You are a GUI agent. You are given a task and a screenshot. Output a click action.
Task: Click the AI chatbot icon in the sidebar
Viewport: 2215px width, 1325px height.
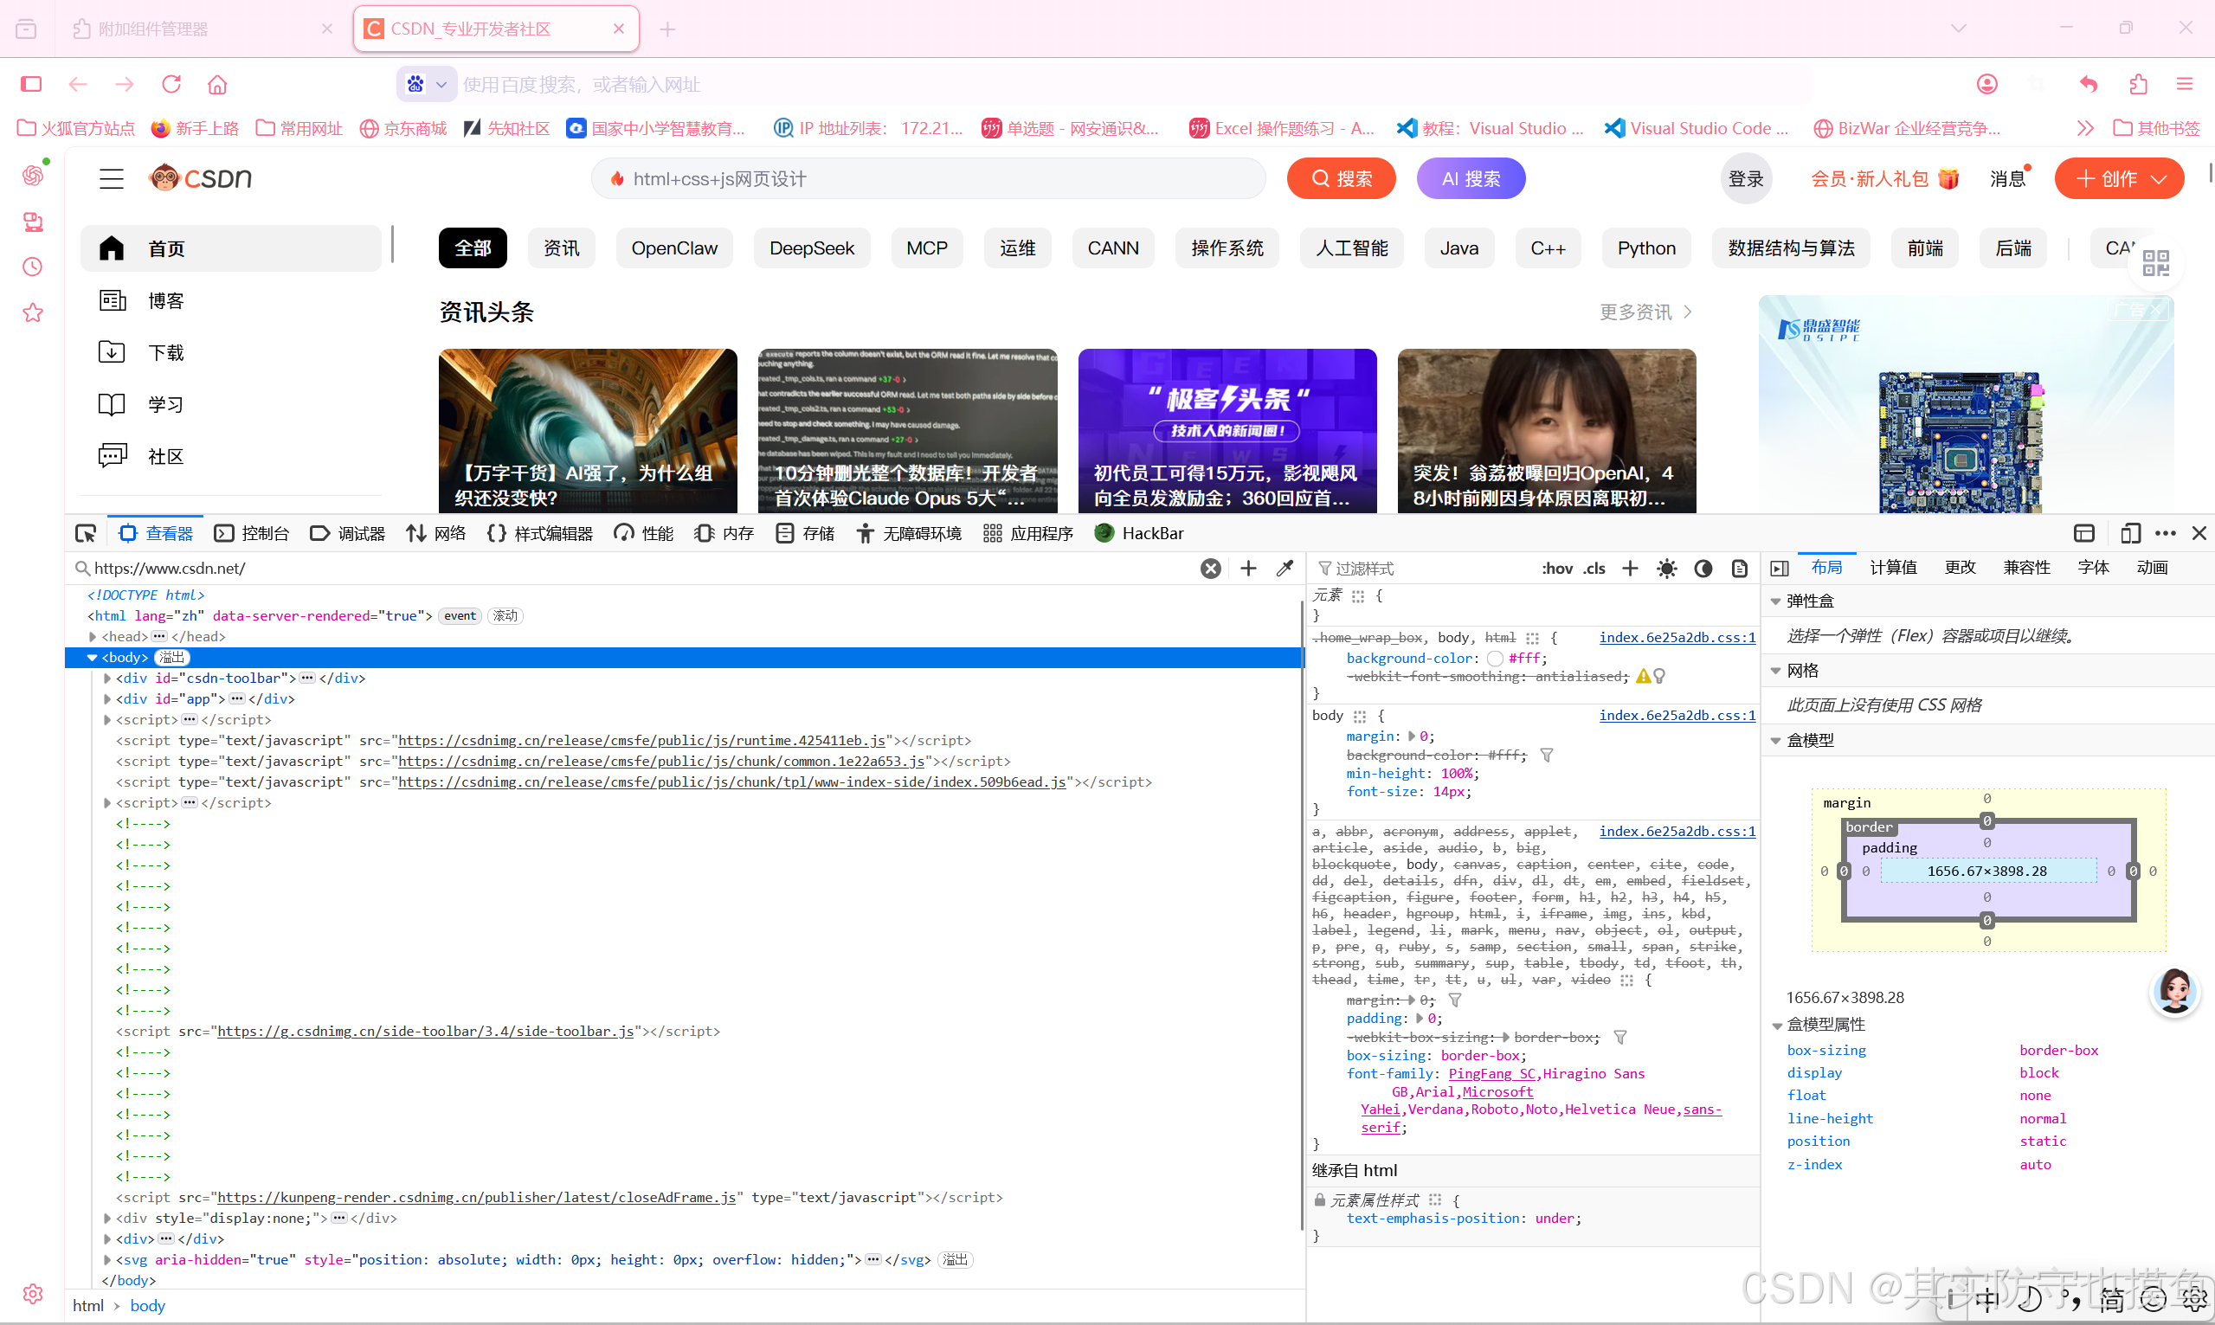pyautogui.click(x=33, y=175)
